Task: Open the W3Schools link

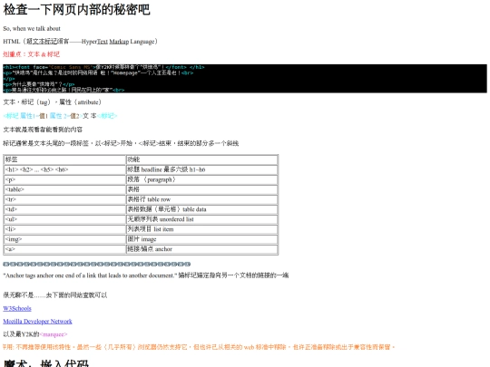Action: [17, 308]
